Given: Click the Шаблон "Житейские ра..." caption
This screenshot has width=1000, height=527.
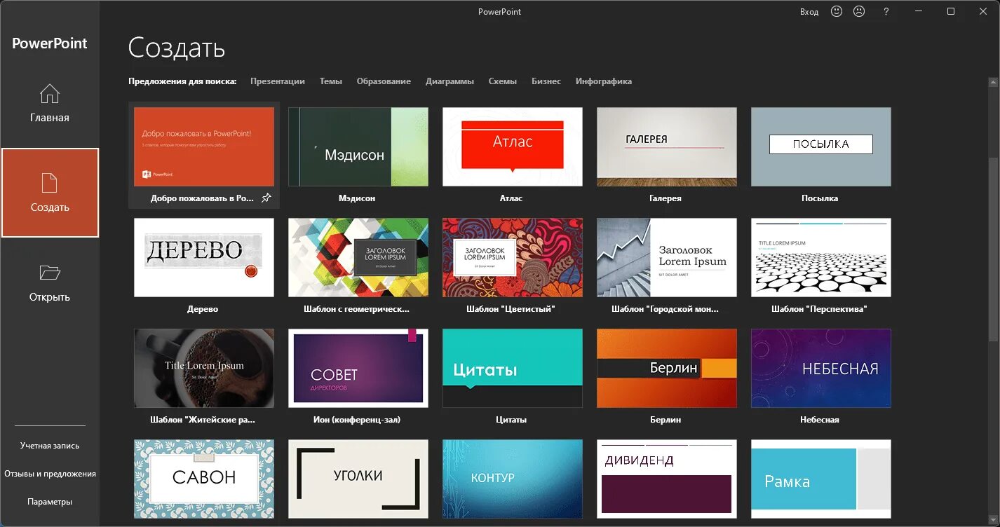Looking at the screenshot, I should tap(203, 420).
